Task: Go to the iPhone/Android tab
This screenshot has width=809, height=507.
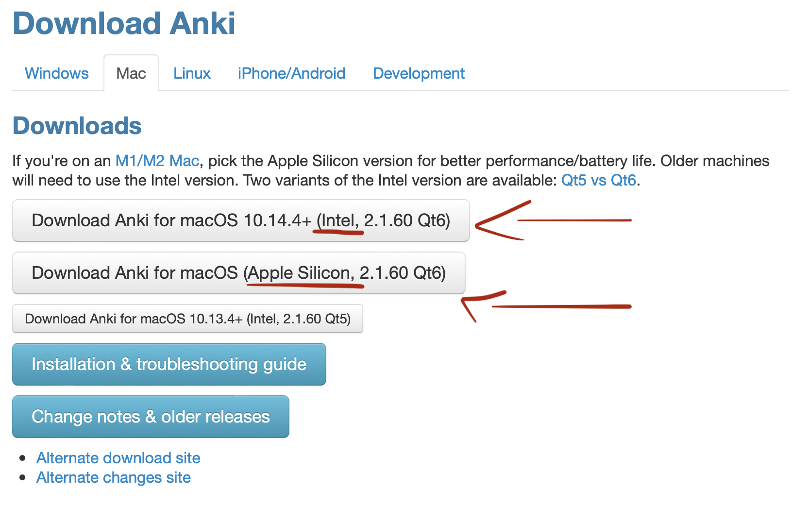Action: 291,73
